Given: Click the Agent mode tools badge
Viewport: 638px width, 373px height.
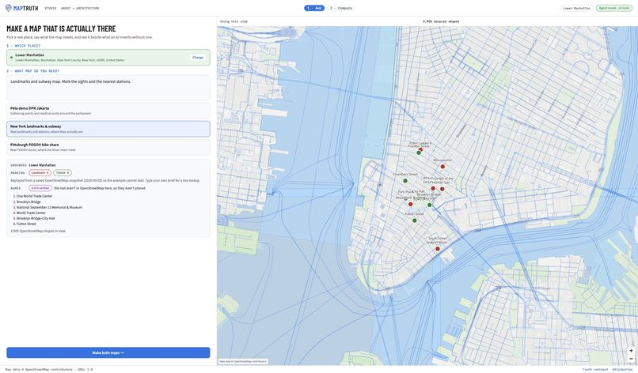Looking at the screenshot, I should coord(614,8).
